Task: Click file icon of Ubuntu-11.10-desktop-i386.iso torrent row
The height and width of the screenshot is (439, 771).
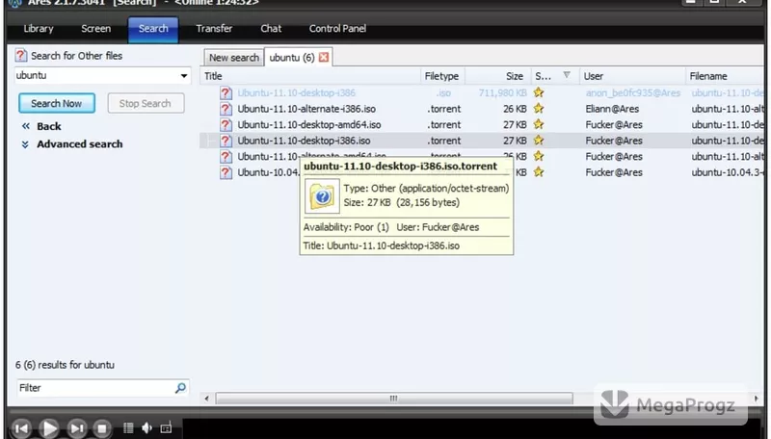Action: pos(226,141)
